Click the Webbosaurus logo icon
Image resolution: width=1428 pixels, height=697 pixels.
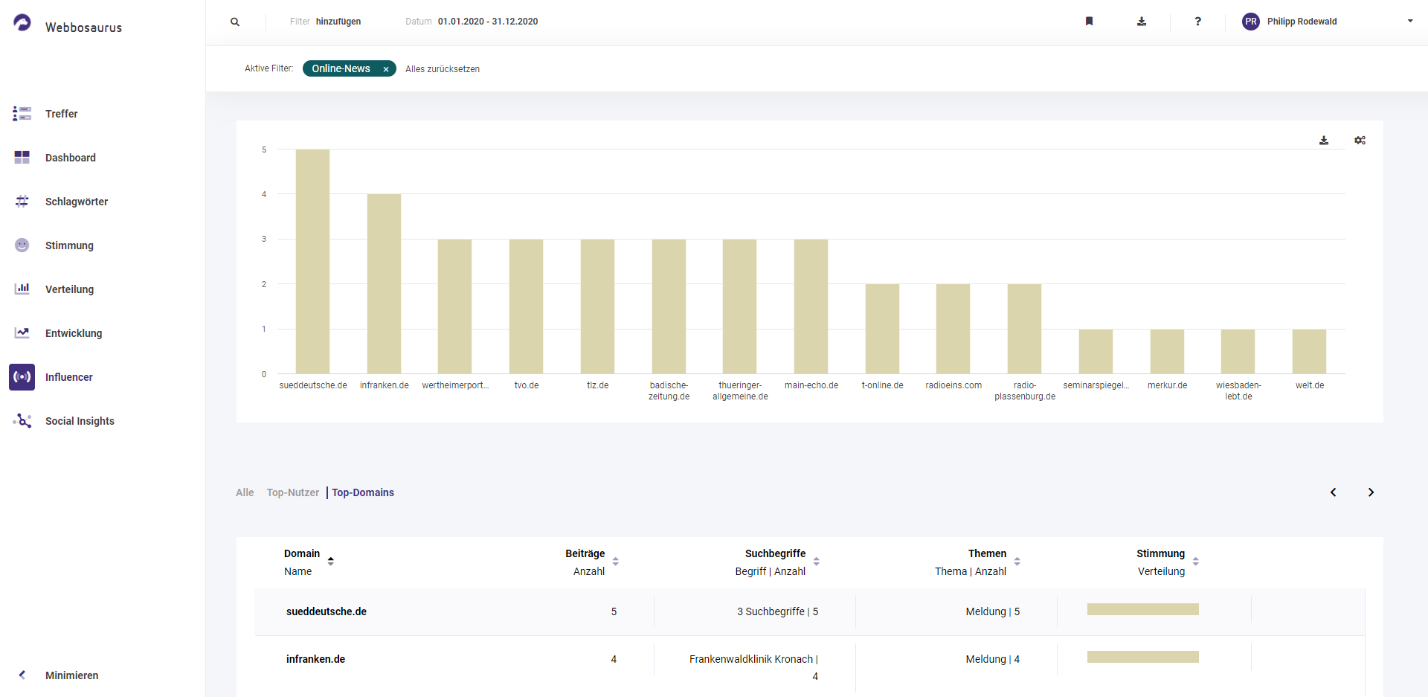pyautogui.click(x=22, y=23)
